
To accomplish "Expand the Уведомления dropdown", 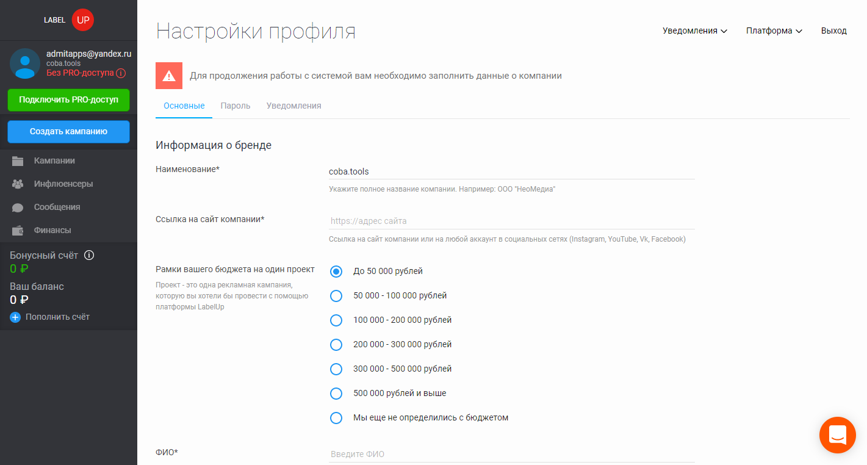I will [694, 30].
